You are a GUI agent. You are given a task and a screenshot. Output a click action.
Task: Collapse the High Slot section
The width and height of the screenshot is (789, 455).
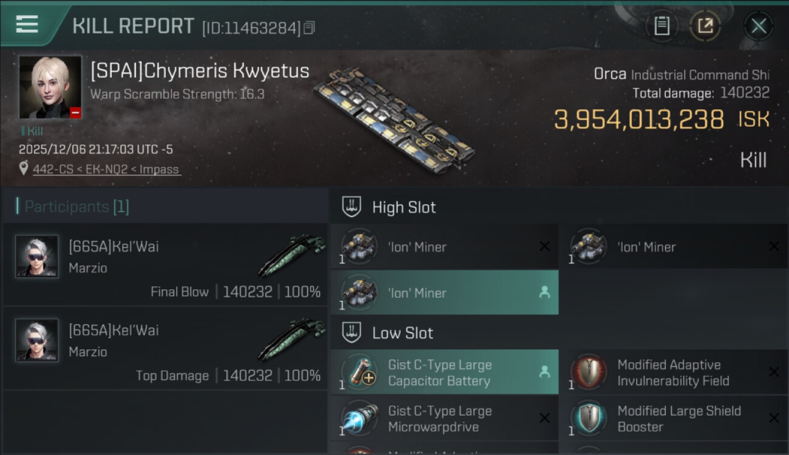pos(352,207)
